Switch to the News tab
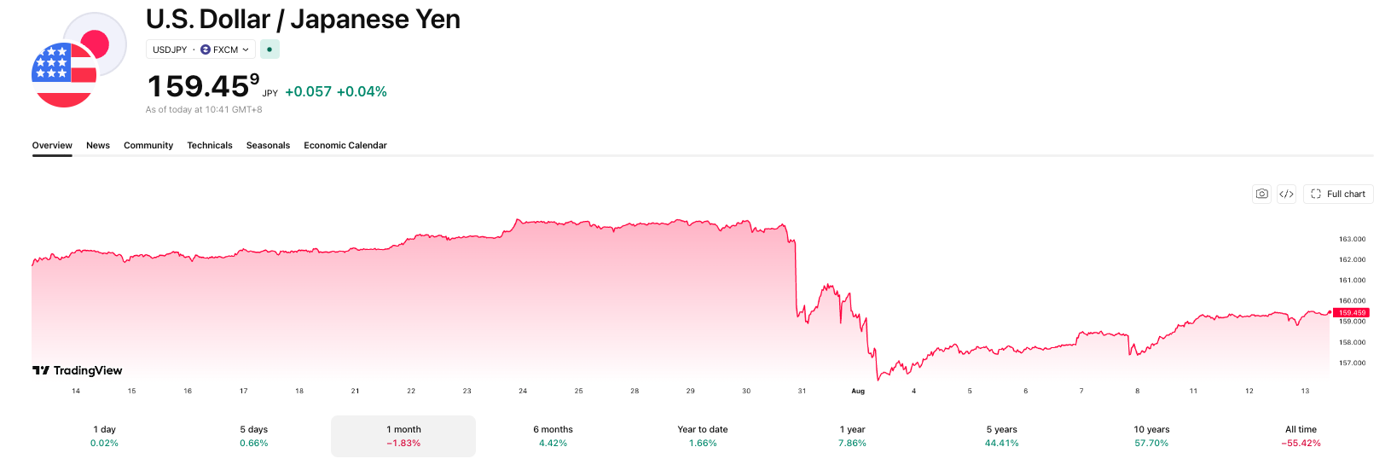1391x476 pixels. 98,145
